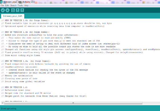Create a new sketch with New icon
The height and width of the screenshot is (111, 160).
[x=13, y=10]
